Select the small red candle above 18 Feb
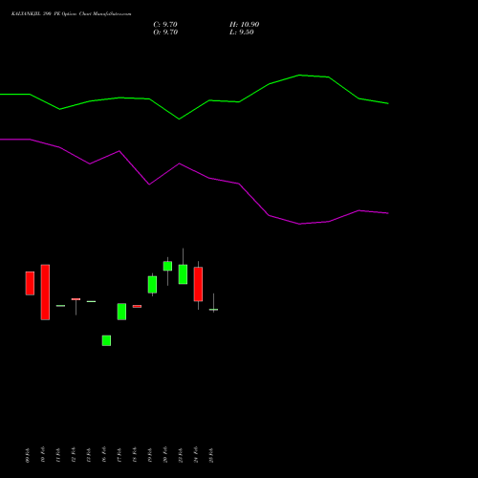Image resolution: width=478 pixels, height=478 pixels. (137, 306)
